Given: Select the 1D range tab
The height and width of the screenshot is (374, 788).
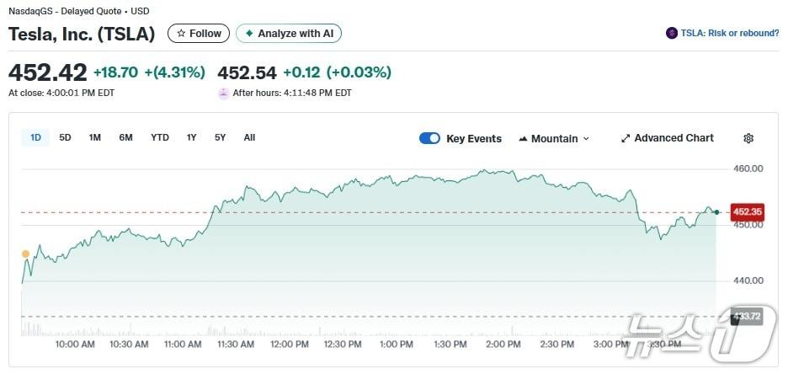Looking at the screenshot, I should tap(35, 137).
